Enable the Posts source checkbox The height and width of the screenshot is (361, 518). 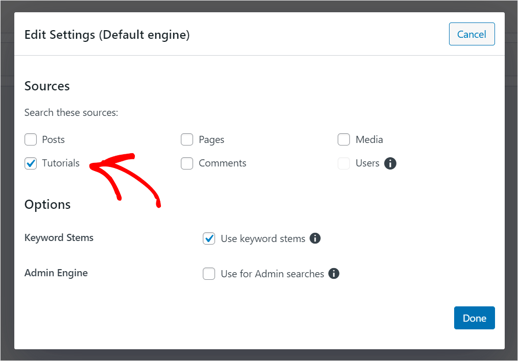[x=31, y=139]
